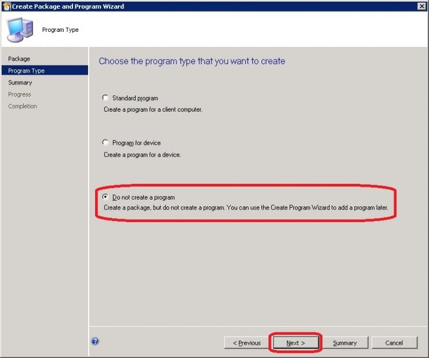Click the heading Choose the program type
Image resolution: width=429 pixels, height=358 pixels.
pos(192,61)
